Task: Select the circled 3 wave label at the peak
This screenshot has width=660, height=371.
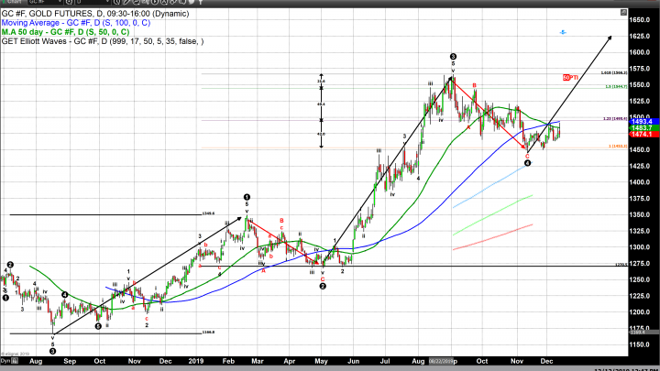Action: [x=453, y=57]
